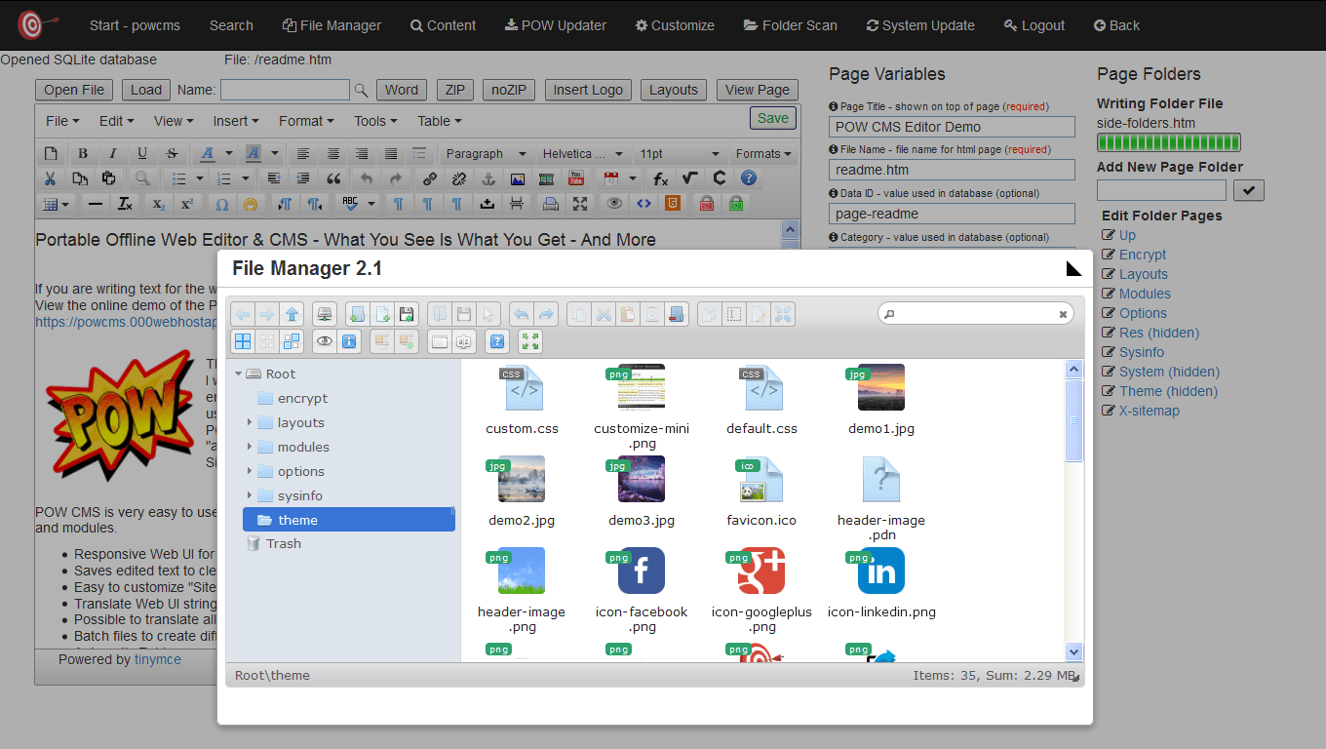Click the Insert Logo button
Image resolution: width=1326 pixels, height=749 pixels.
[x=588, y=90]
